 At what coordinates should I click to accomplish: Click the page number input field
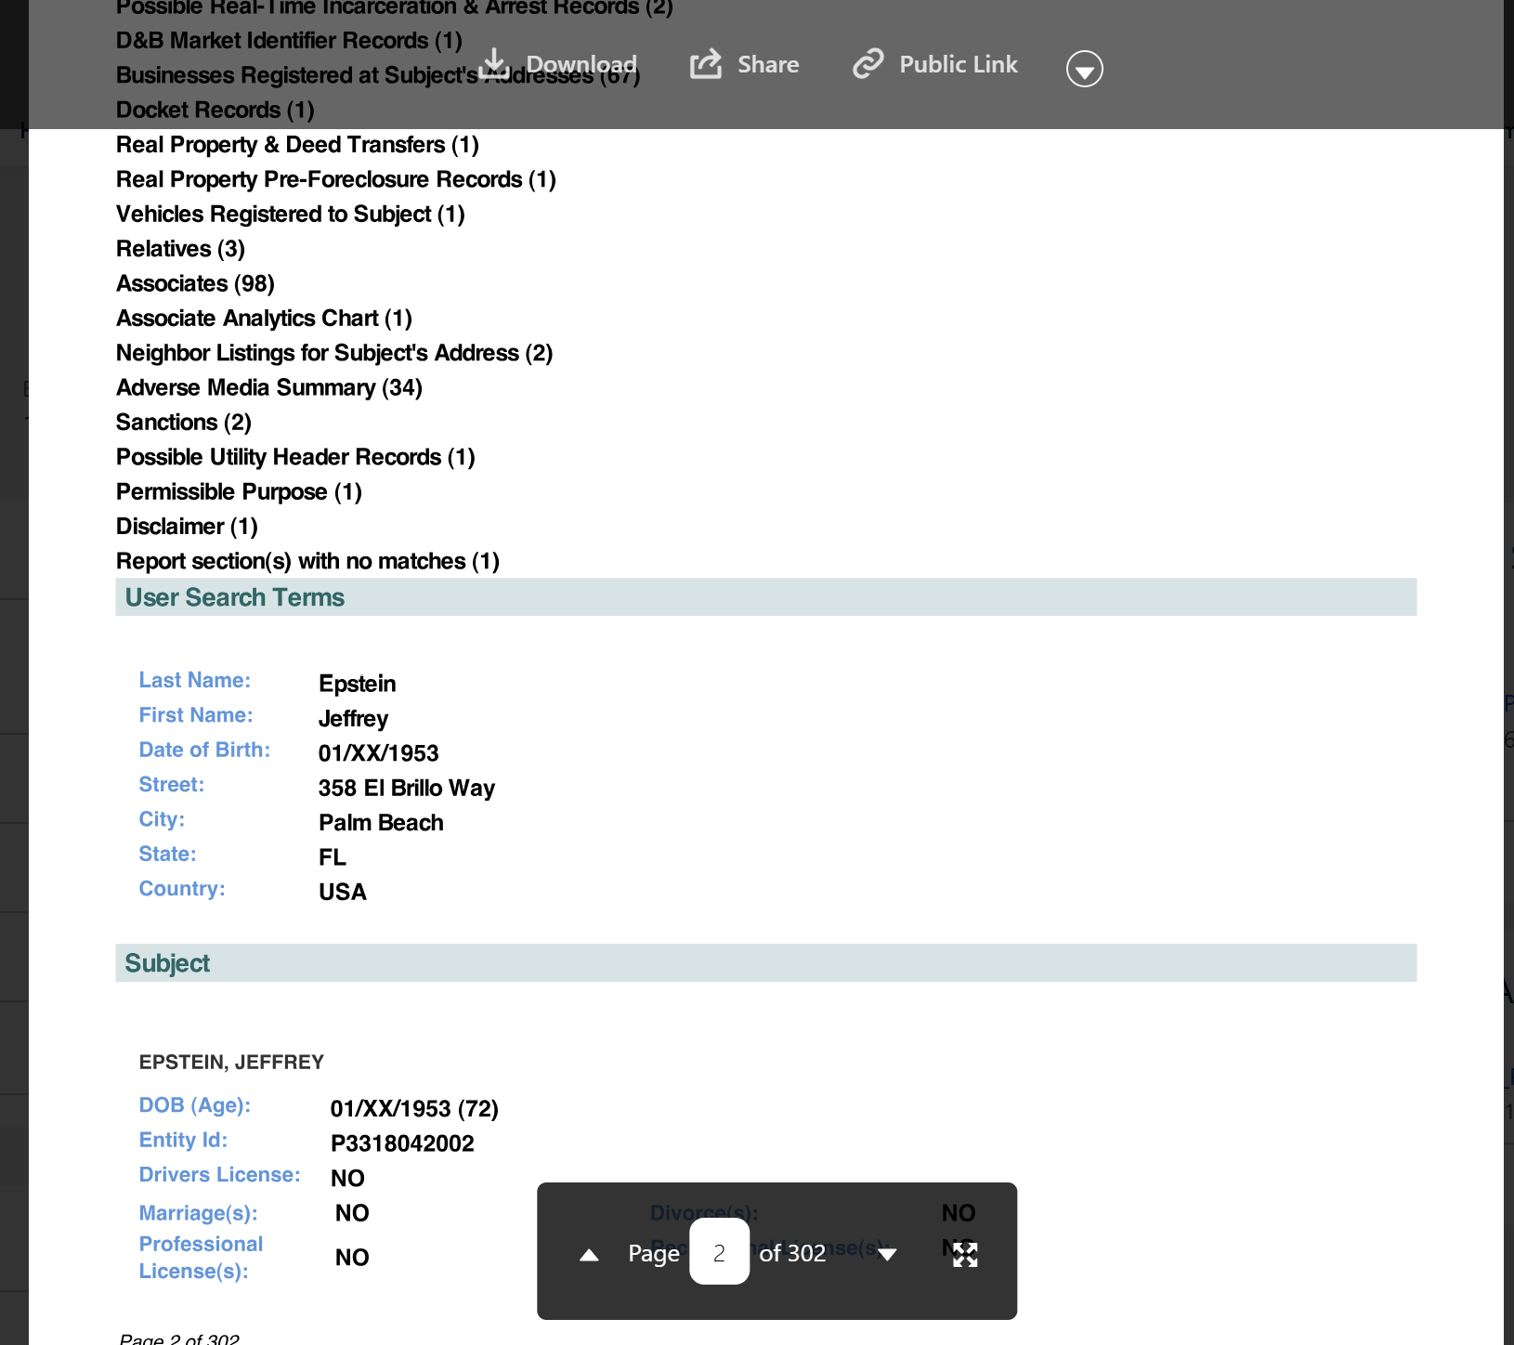[719, 1252]
